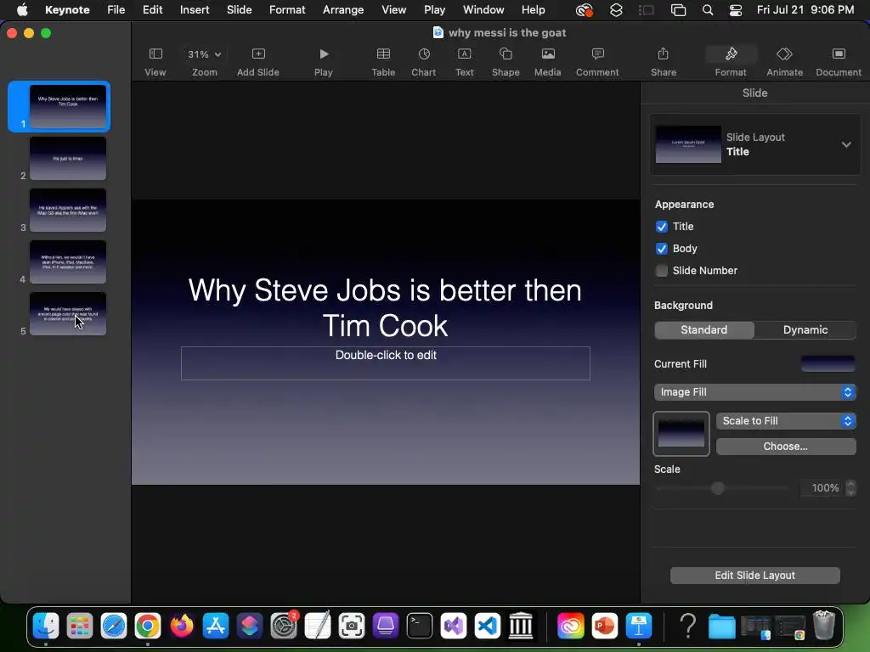The height and width of the screenshot is (652, 870).
Task: Open the Slide menu
Action: point(239,10)
